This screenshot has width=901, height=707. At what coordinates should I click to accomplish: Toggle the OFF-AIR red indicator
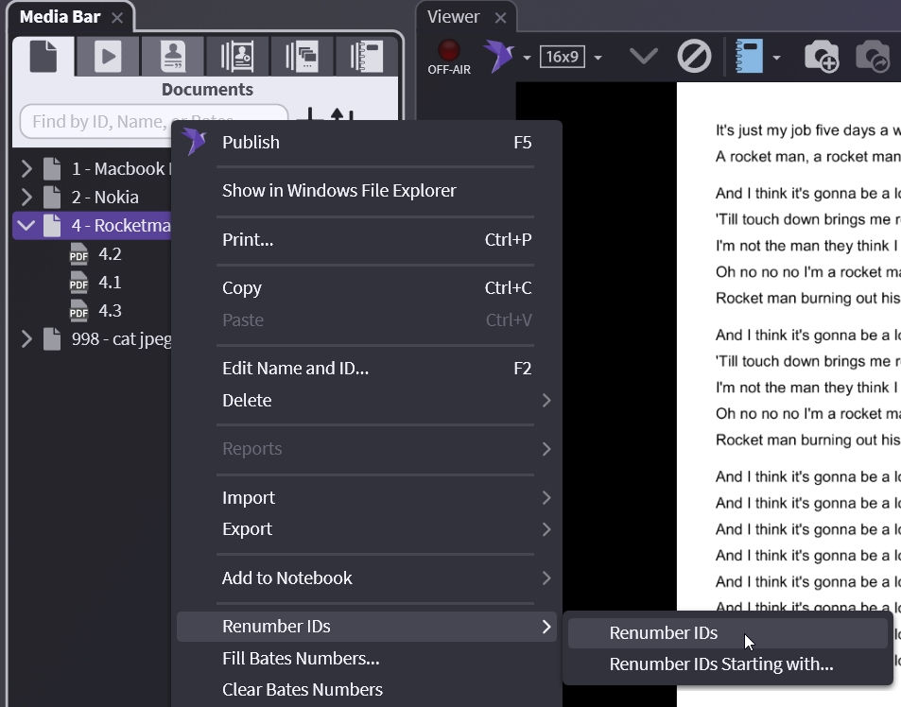(x=449, y=51)
